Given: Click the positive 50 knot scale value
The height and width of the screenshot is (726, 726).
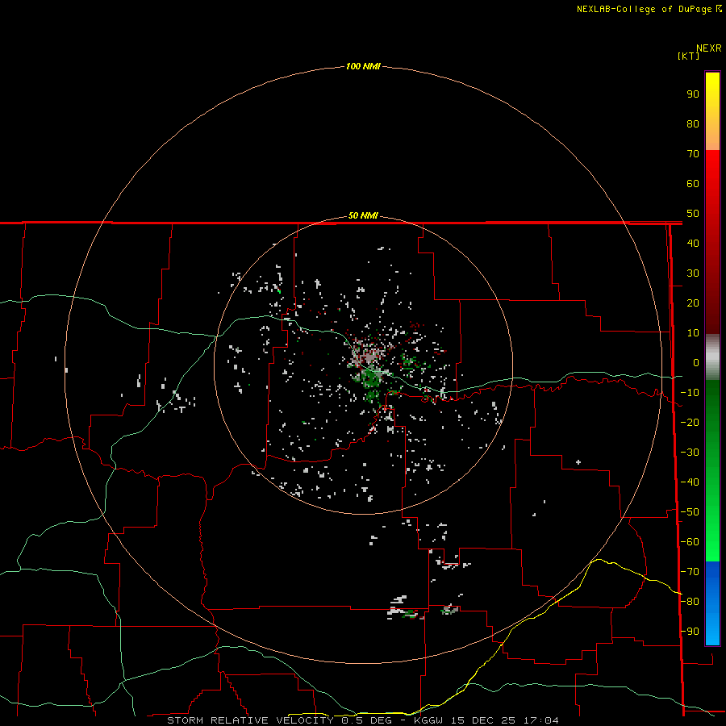Looking at the screenshot, I should (x=693, y=214).
